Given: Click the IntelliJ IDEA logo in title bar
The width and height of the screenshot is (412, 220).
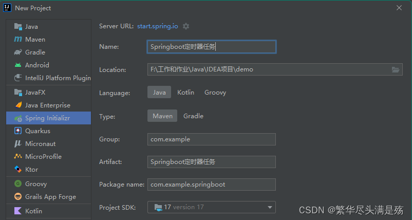Looking at the screenshot, I should point(7,8).
